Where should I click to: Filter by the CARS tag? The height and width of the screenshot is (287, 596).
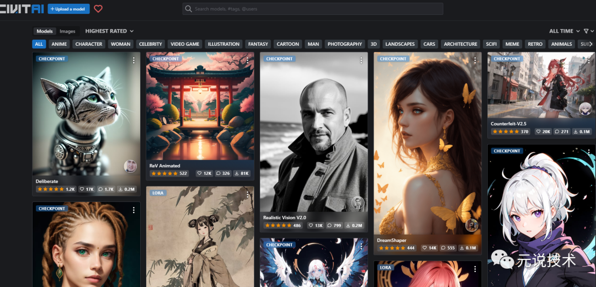pyautogui.click(x=429, y=44)
